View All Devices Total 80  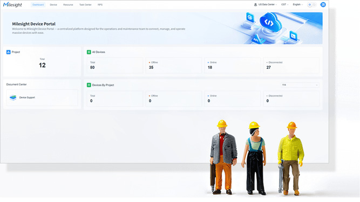tap(115, 65)
